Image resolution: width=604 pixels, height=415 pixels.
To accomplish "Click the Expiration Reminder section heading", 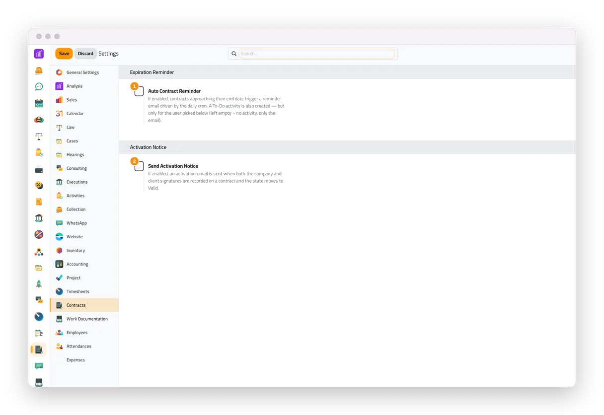I will tap(152, 72).
